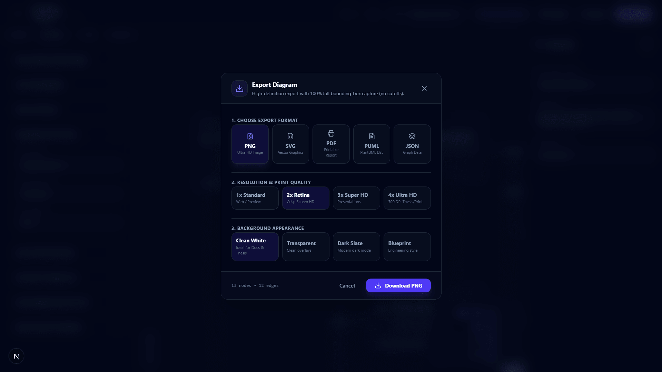662x372 pixels.
Task: Pick the Blueprint engineering style background
Action: [x=407, y=247]
